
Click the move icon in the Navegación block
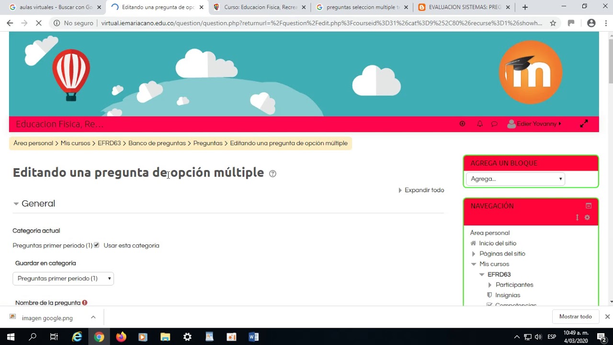point(577,218)
